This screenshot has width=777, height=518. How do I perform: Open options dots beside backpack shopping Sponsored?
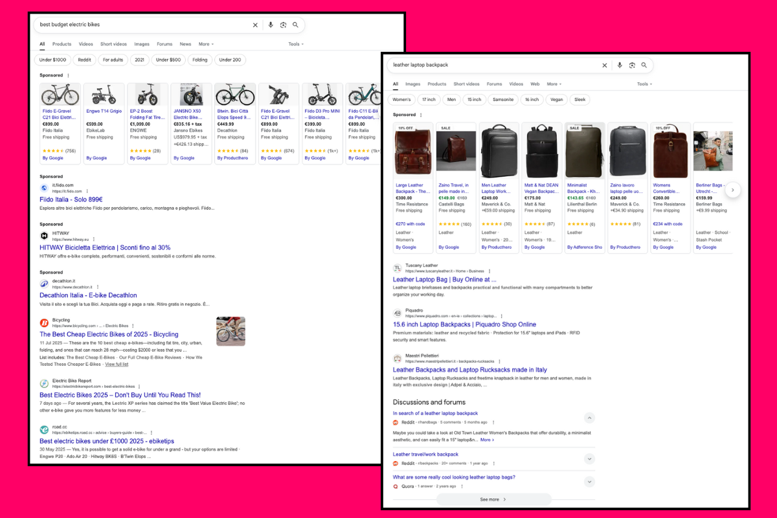click(421, 115)
